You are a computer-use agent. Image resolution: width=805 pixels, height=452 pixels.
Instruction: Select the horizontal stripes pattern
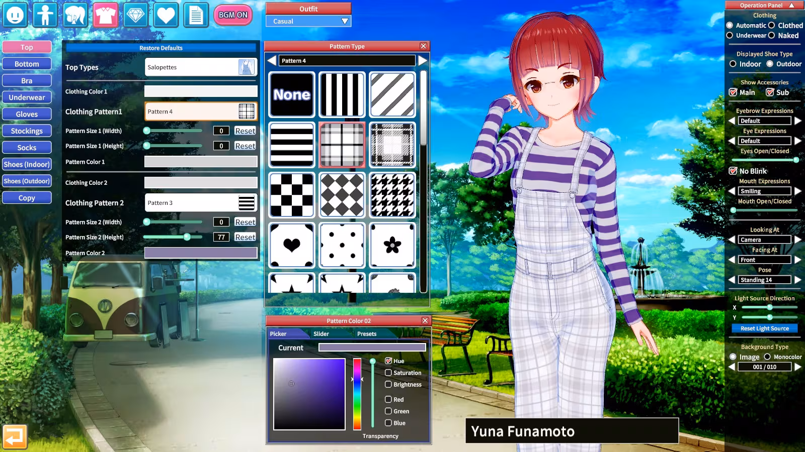(x=292, y=145)
